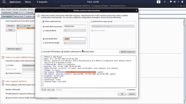Click Cancel in the token dialog
This screenshot has height=104, width=186.
(132, 94)
